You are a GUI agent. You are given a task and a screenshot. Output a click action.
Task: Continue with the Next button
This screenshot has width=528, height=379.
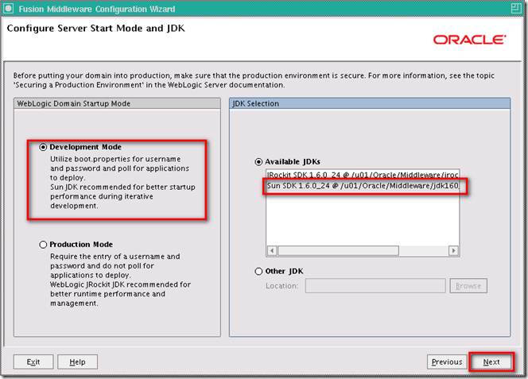[491, 362]
